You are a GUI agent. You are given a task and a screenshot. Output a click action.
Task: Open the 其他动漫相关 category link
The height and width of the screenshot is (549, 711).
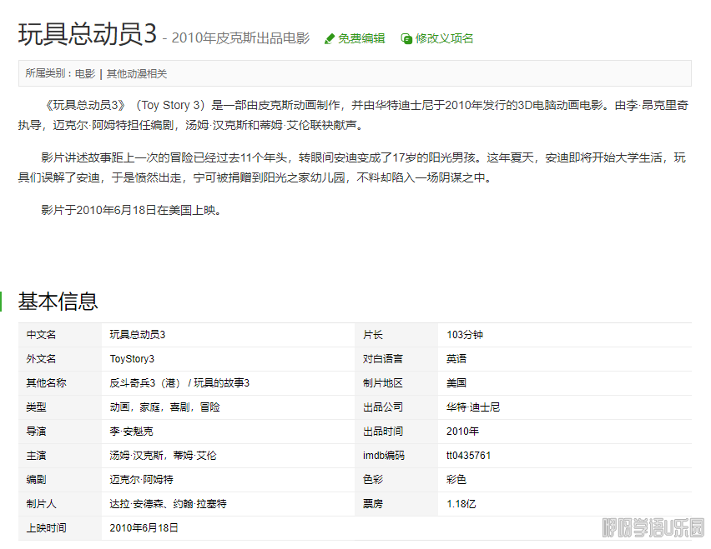[137, 73]
